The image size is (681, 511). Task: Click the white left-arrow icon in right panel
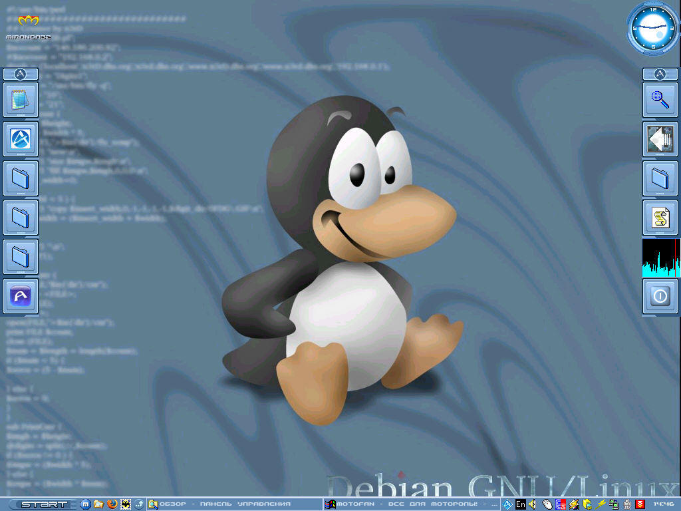click(660, 139)
